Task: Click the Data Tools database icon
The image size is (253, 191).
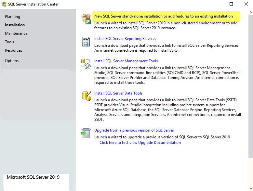Action: (86, 96)
